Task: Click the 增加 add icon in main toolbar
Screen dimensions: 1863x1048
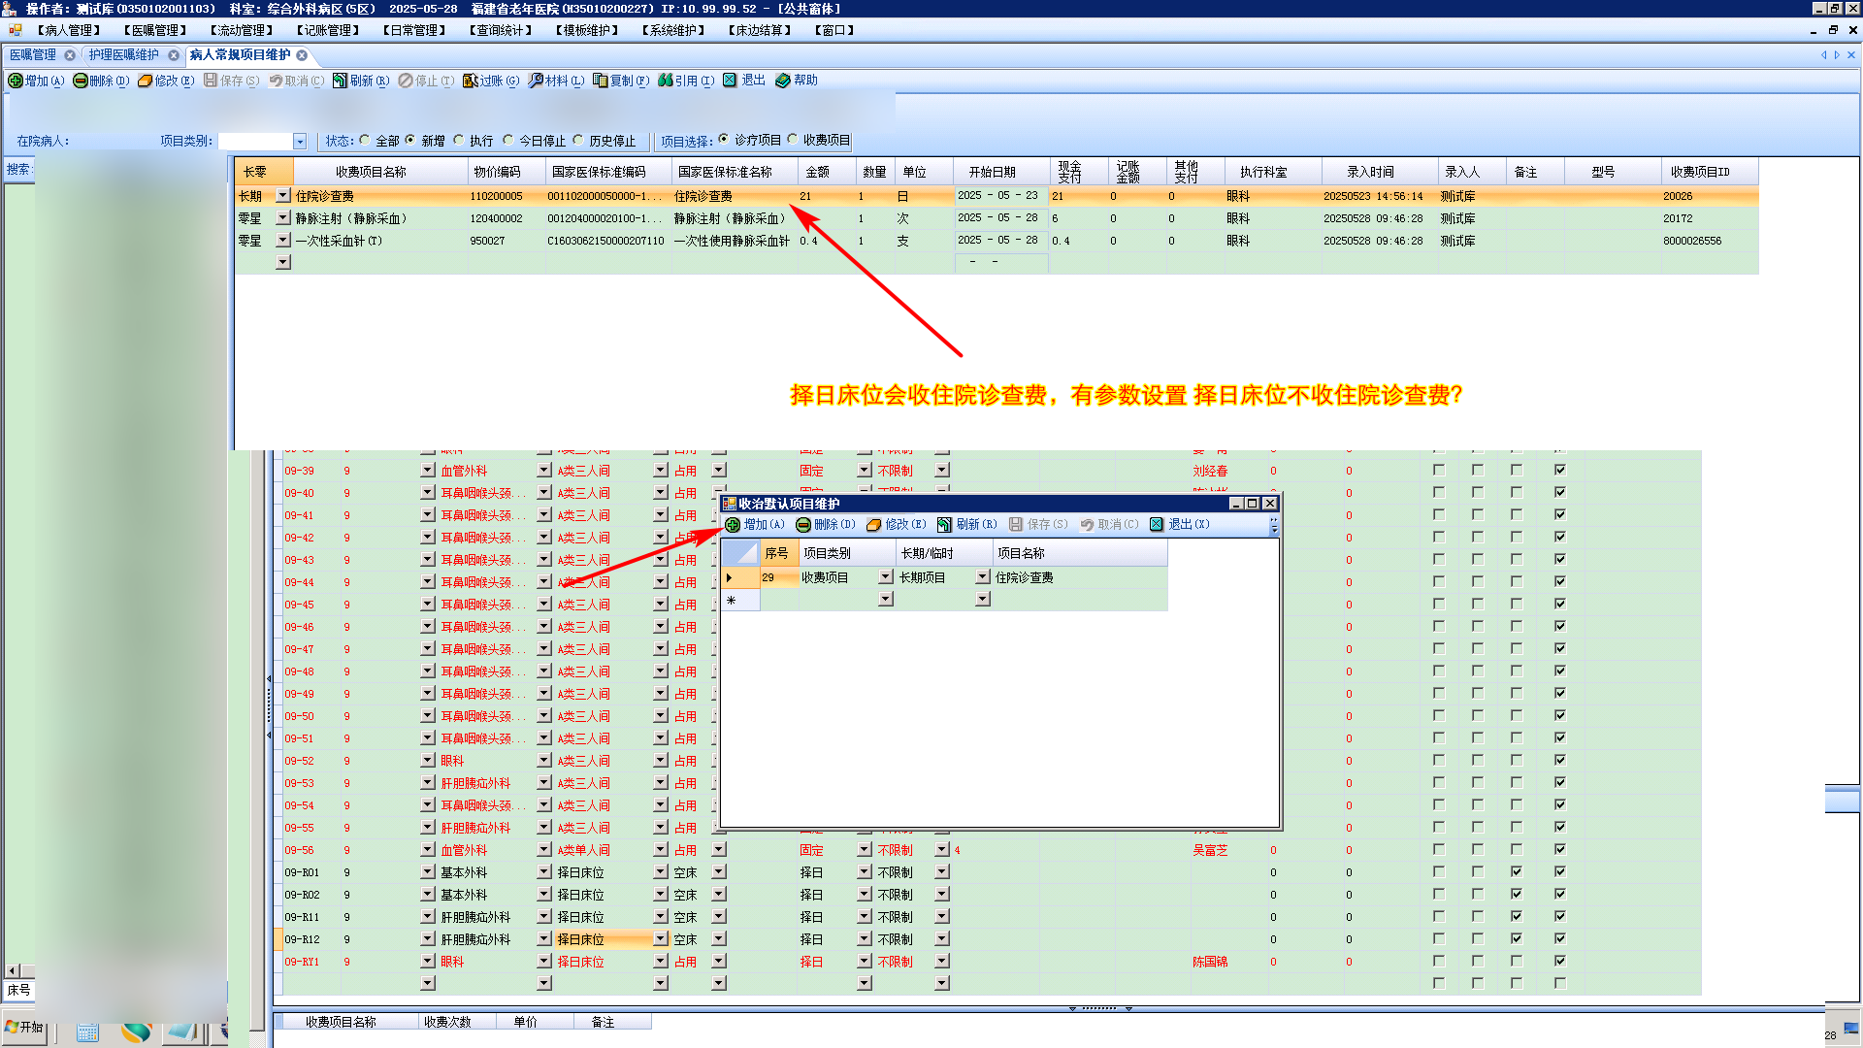Action: click(16, 81)
